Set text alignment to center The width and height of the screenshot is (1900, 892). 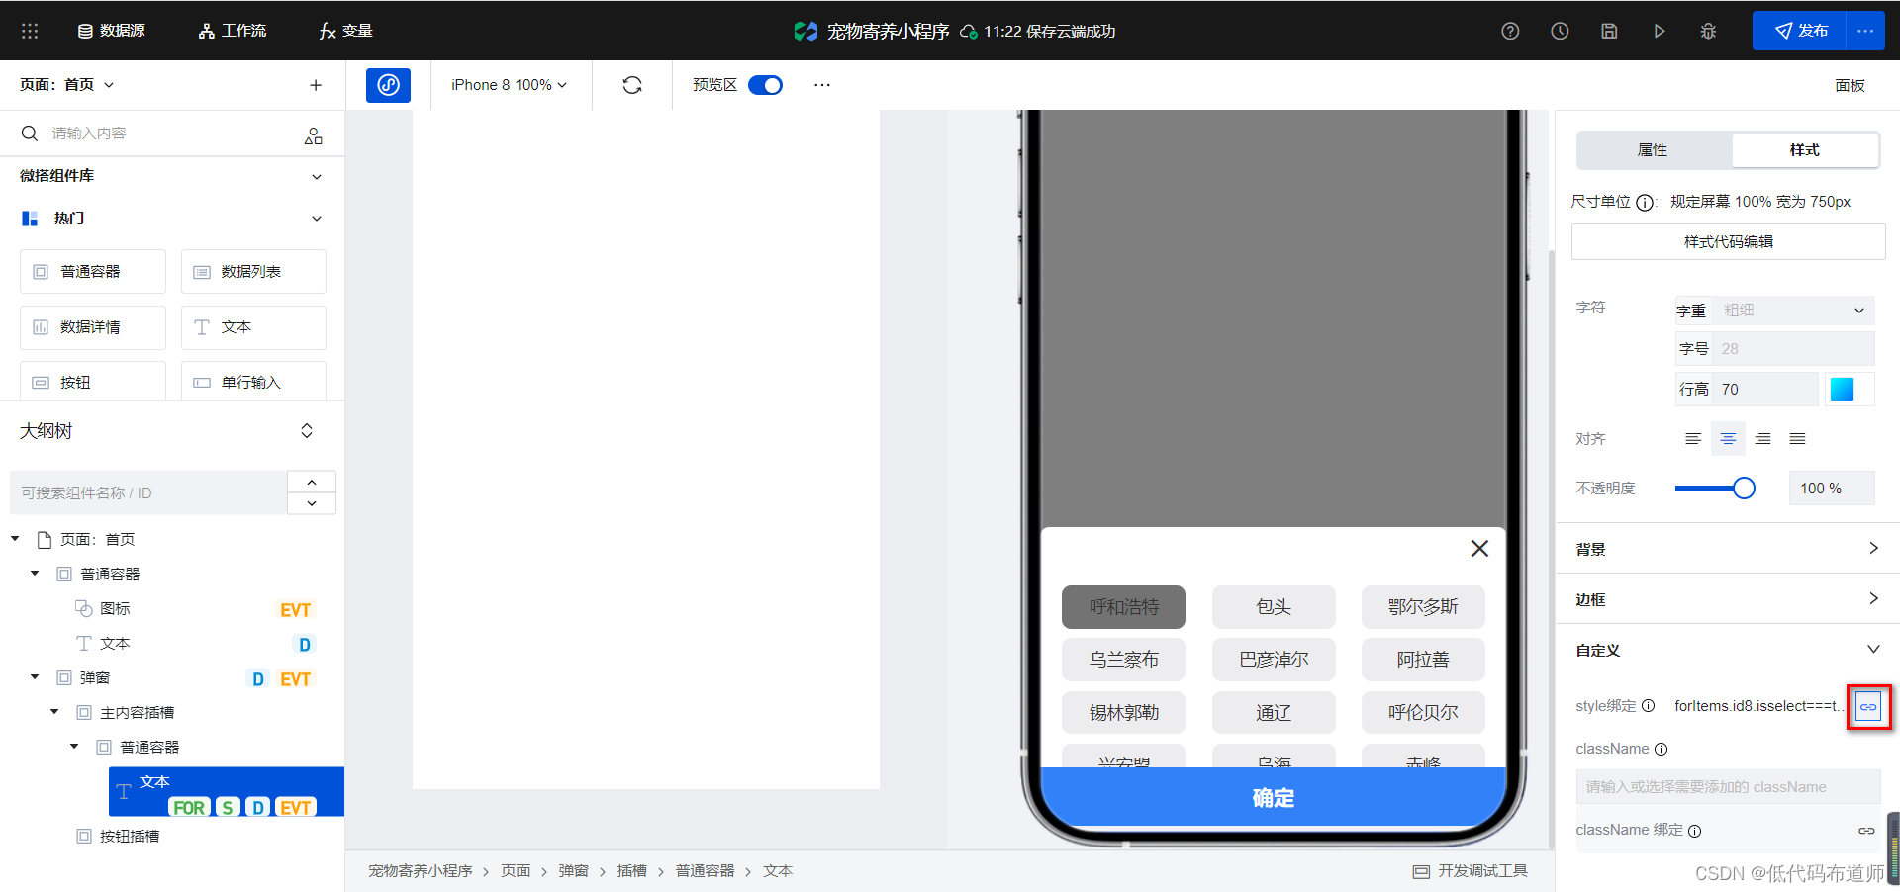[x=1728, y=439]
